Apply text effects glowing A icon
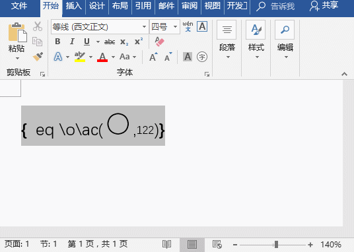 pos(58,57)
